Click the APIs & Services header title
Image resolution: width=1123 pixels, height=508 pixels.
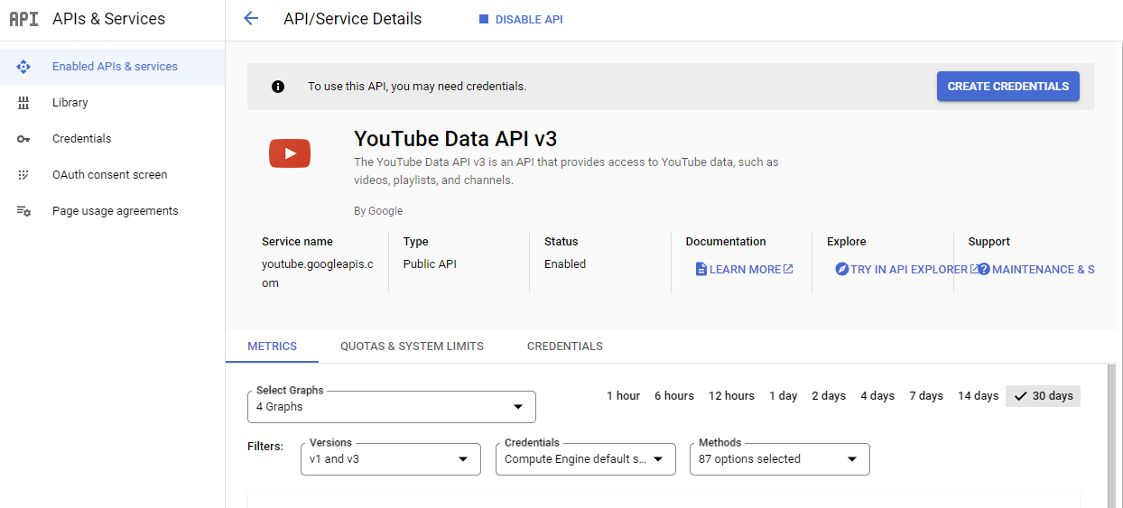[109, 19]
